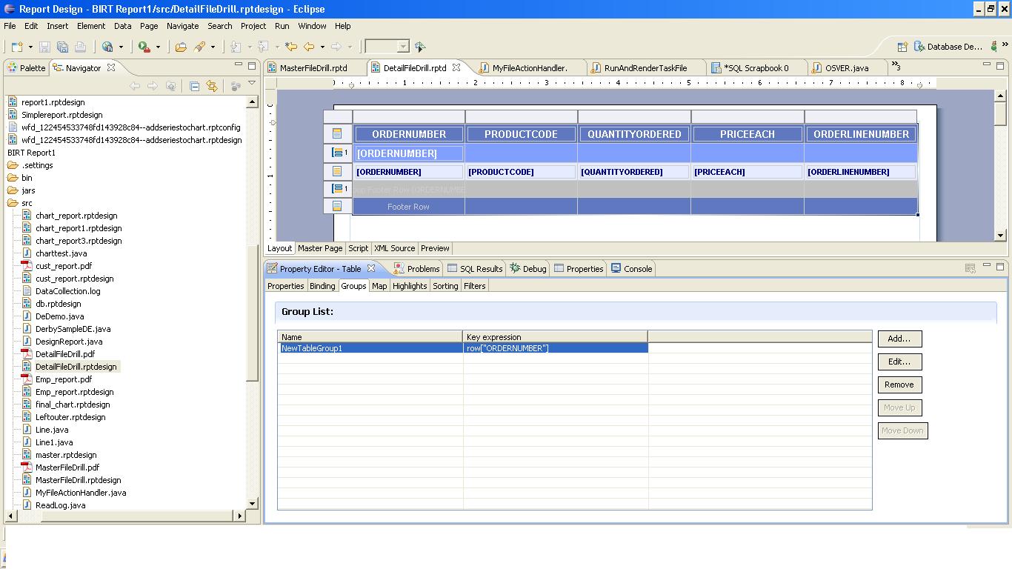
Task: Open the Search dropdown arrow
Action: (x=213, y=47)
